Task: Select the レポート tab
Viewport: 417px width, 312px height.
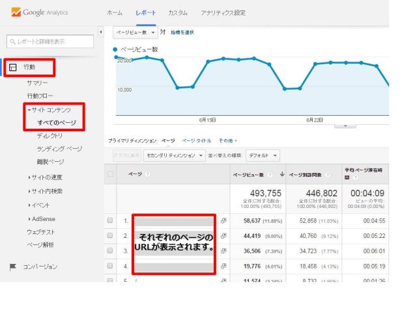Action: [146, 13]
